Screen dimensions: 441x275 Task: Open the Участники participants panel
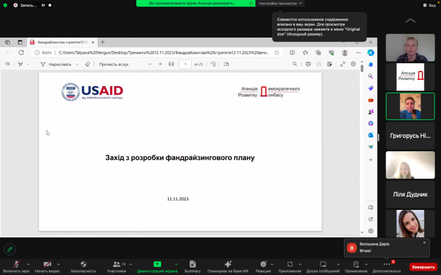coord(116,267)
